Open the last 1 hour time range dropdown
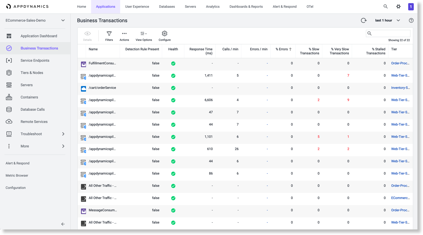The image size is (423, 235). pyautogui.click(x=388, y=20)
